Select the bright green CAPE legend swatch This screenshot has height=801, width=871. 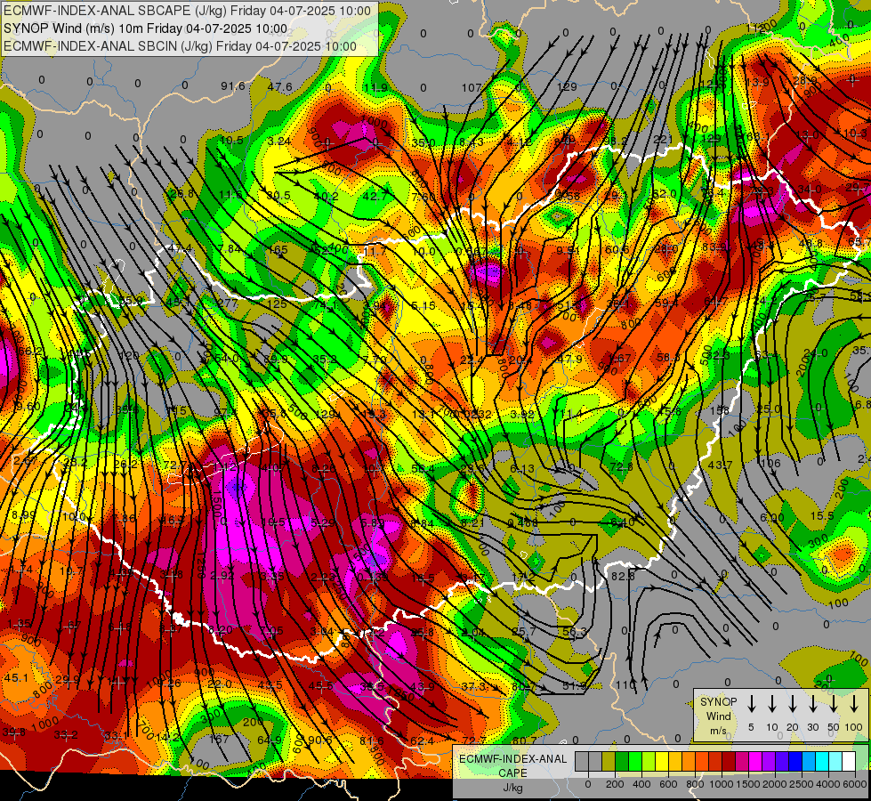[635, 762]
